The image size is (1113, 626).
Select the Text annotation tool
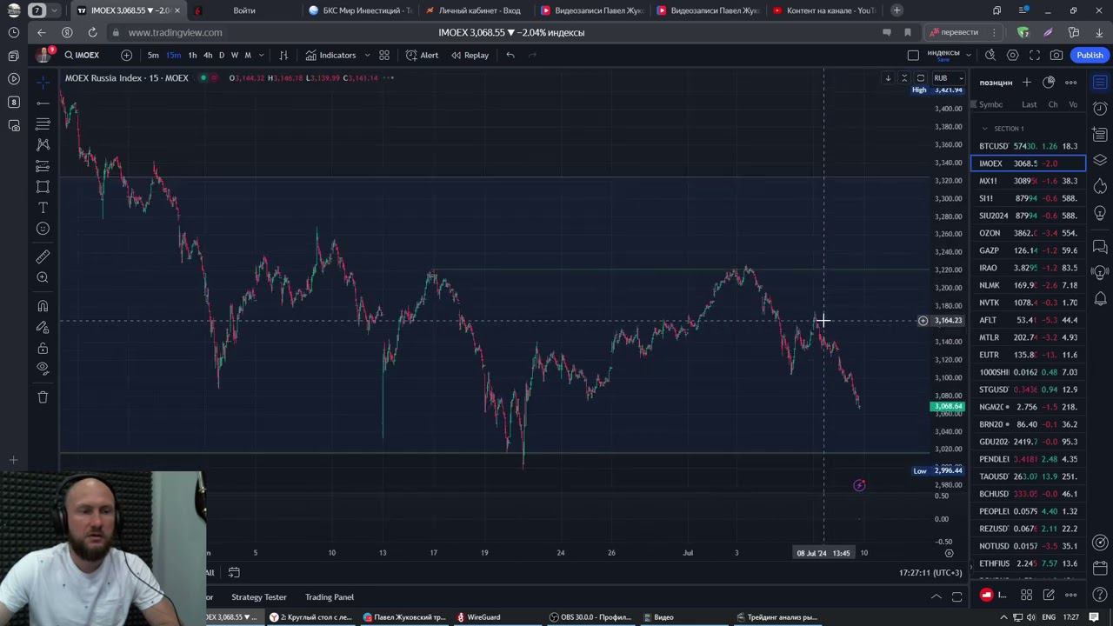click(x=43, y=208)
